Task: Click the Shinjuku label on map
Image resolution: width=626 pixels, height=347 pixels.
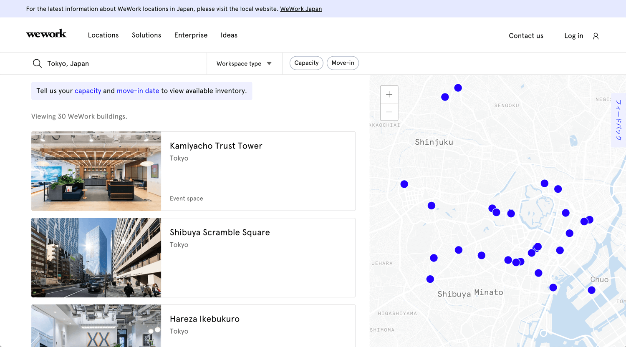Action: click(434, 142)
